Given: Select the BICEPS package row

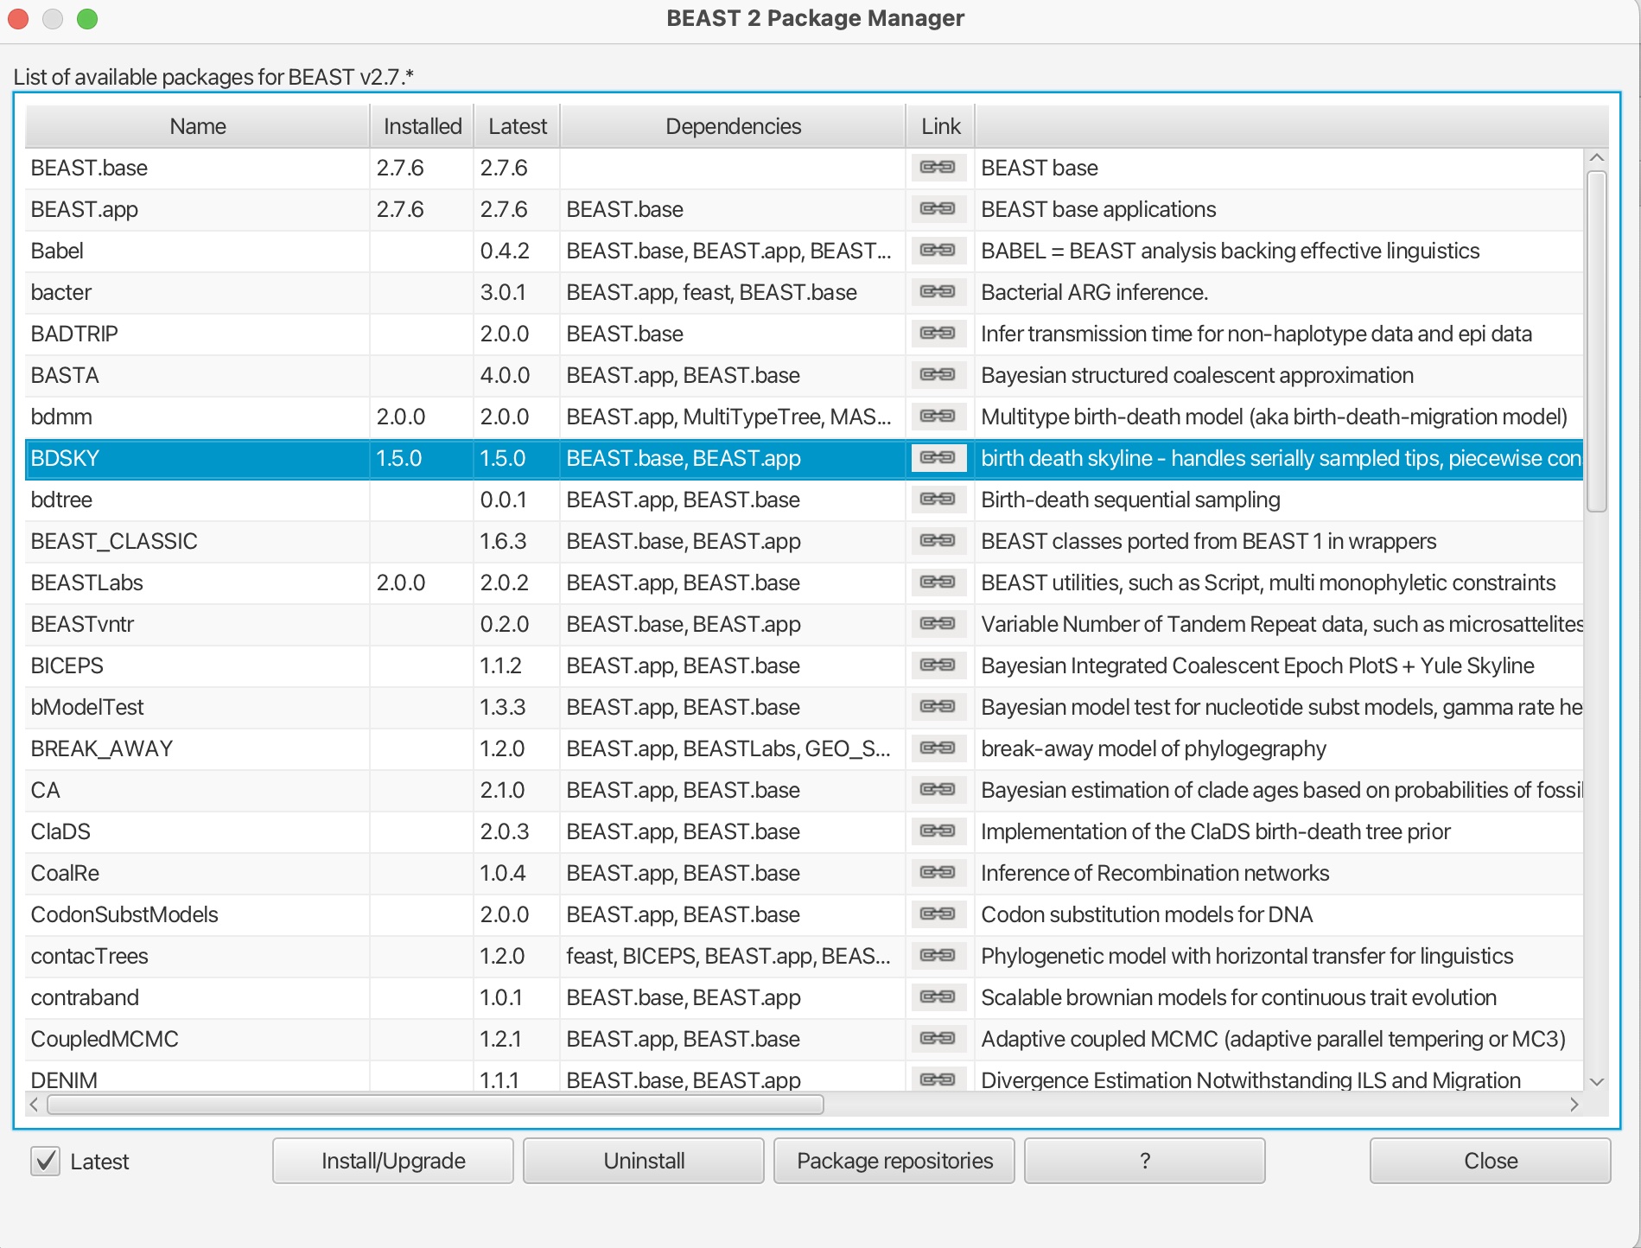Looking at the screenshot, I should coord(199,665).
